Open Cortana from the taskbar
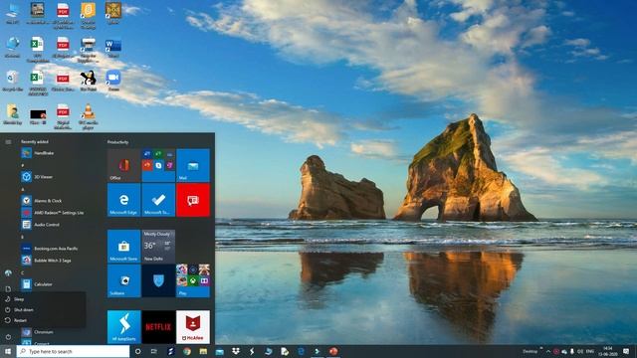Image resolution: width=637 pixels, height=358 pixels. (137, 351)
